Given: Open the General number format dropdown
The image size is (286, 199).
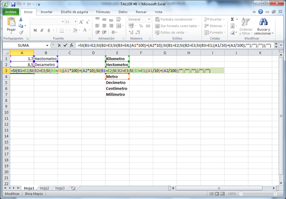Looking at the screenshot, I should (x=149, y=19).
